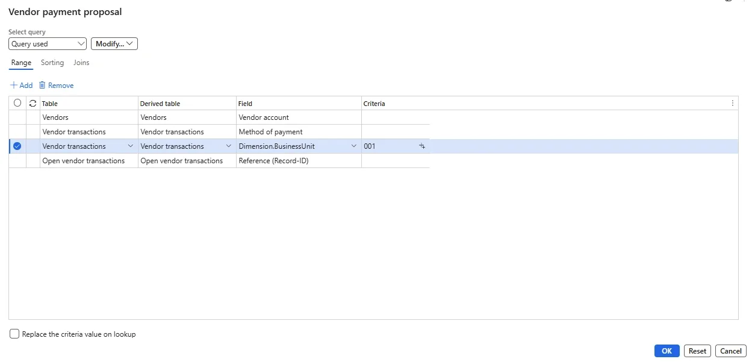Open the Query used dropdown
Viewport: 752px width, 362px height.
(x=48, y=44)
